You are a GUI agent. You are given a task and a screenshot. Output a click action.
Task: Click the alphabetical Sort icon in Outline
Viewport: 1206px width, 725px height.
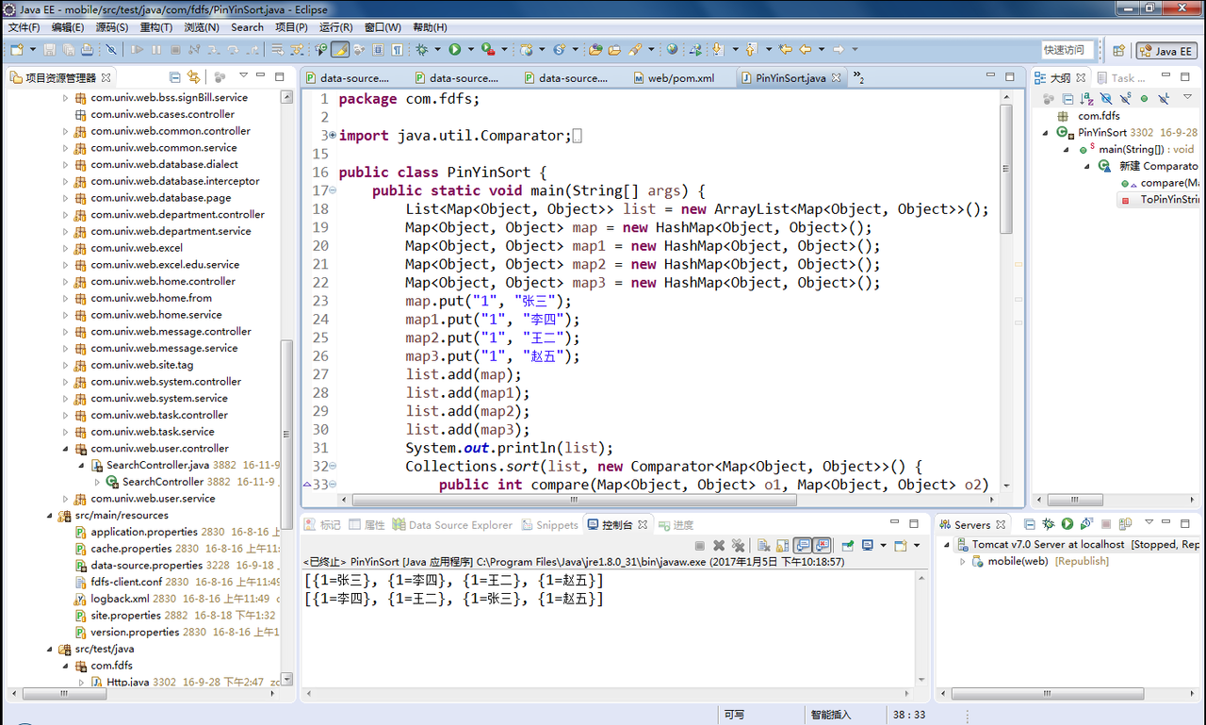1086,98
